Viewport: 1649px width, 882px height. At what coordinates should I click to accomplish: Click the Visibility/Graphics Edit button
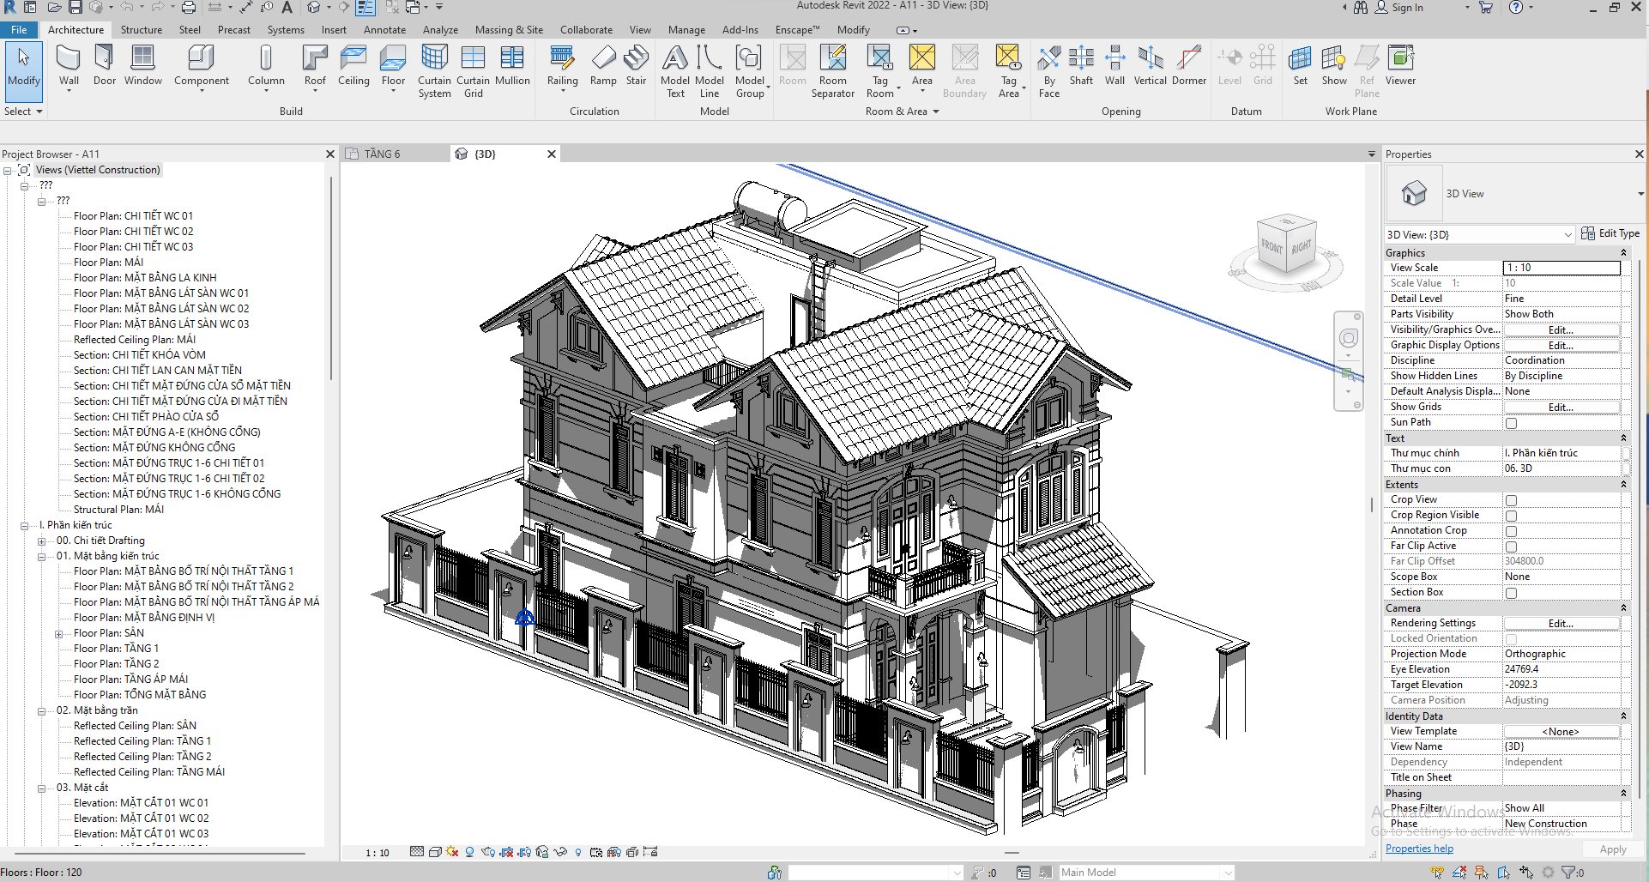[1561, 329]
